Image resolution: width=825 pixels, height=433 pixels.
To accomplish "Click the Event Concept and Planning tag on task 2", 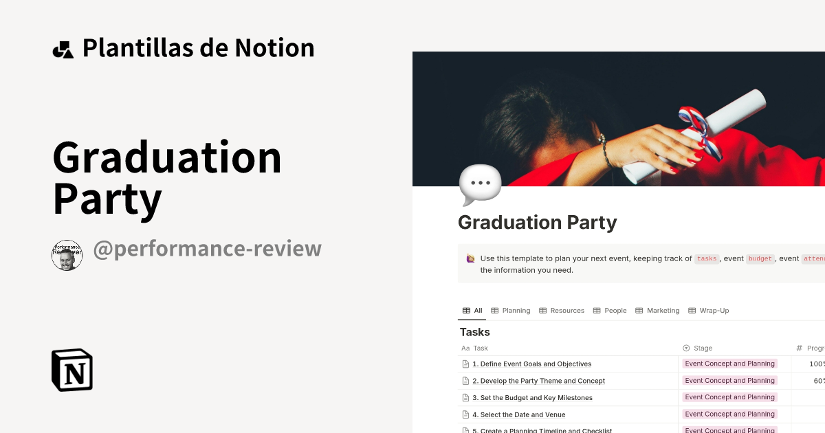I will [x=729, y=380].
